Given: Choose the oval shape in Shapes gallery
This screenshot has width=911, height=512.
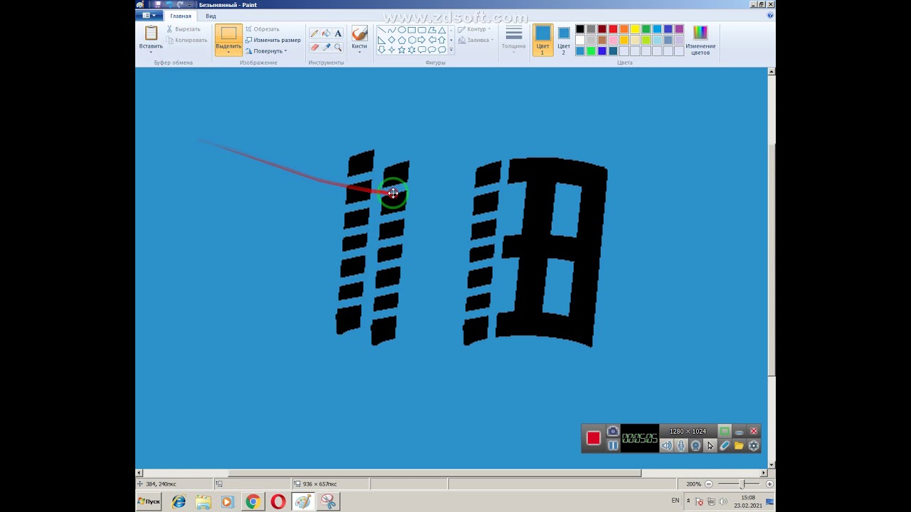Looking at the screenshot, I should (401, 30).
